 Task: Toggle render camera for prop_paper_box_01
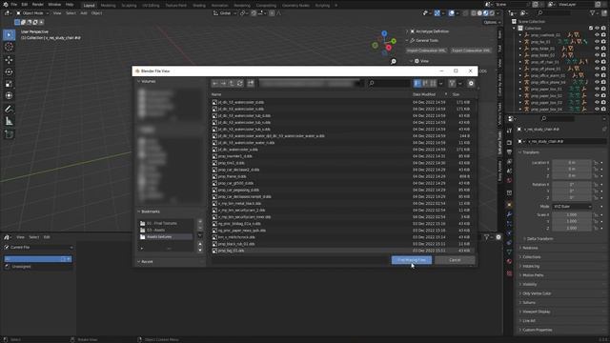click(x=603, y=89)
